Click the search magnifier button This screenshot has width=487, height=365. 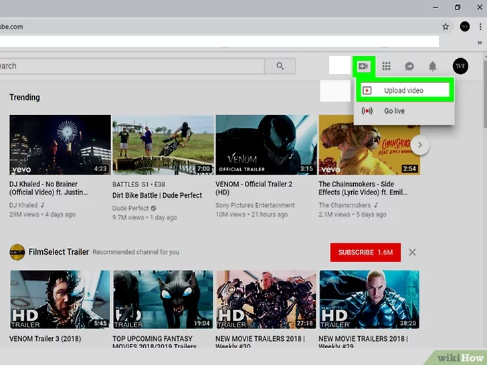[x=280, y=66]
